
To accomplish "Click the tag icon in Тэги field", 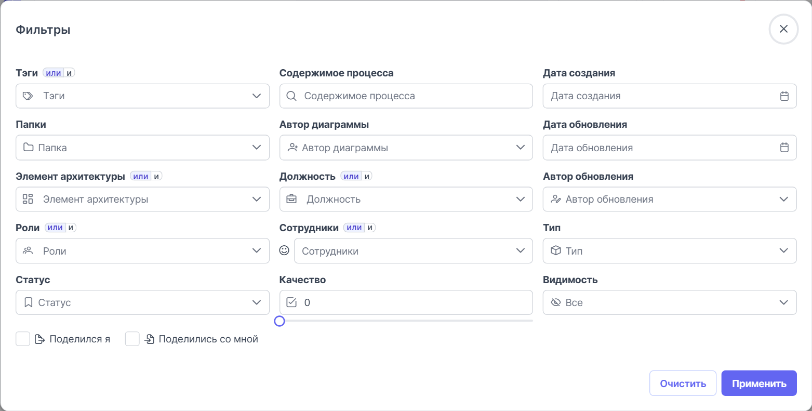I will (x=28, y=96).
